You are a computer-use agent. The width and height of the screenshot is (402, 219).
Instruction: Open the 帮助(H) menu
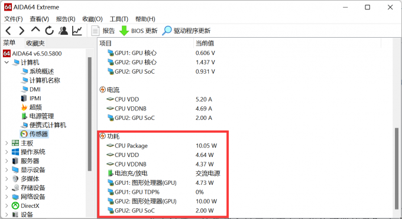[x=145, y=19]
